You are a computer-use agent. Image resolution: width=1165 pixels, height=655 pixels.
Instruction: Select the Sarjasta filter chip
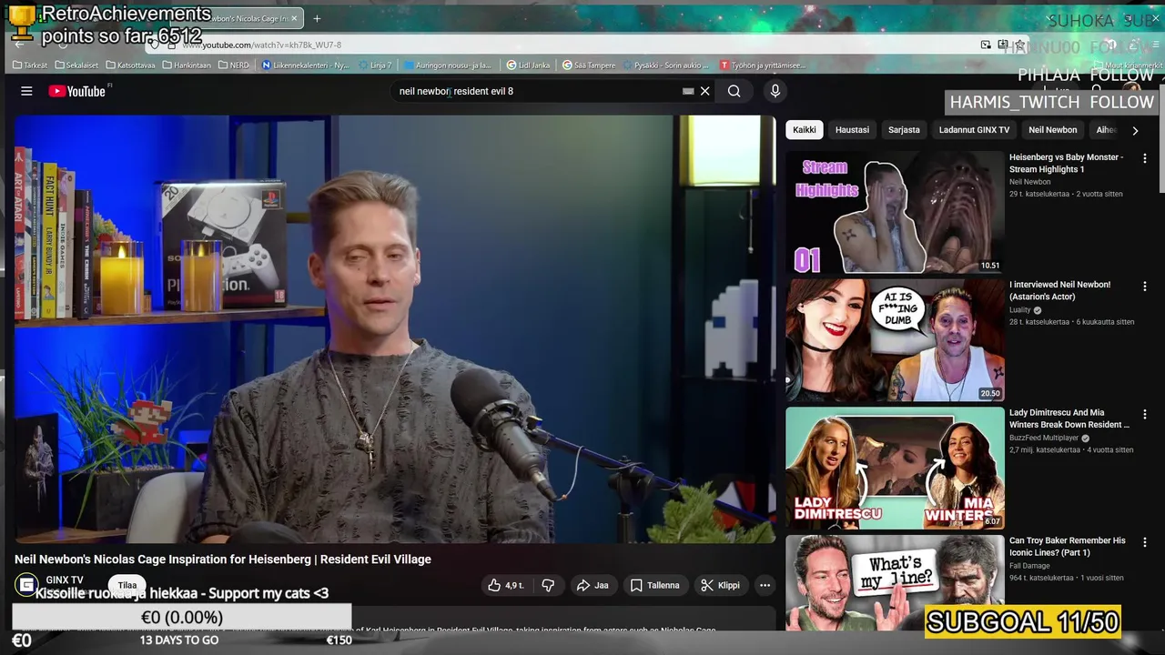click(904, 130)
